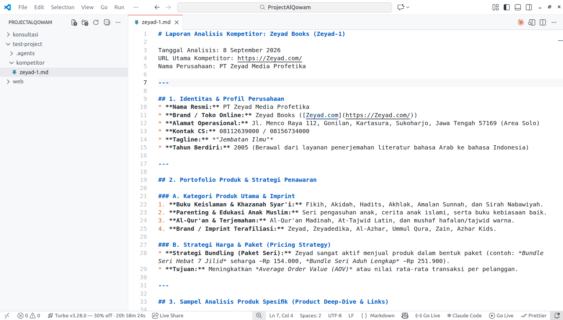
Task: Click the ProjectAlQowam command center search box
Action: pyautogui.click(x=285, y=7)
